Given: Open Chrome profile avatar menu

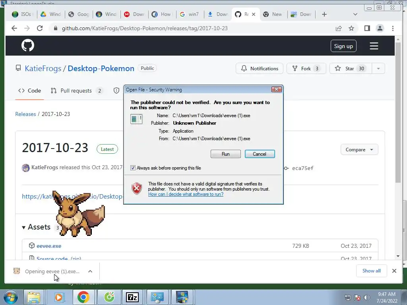Looking at the screenshot, I should click(380, 28).
